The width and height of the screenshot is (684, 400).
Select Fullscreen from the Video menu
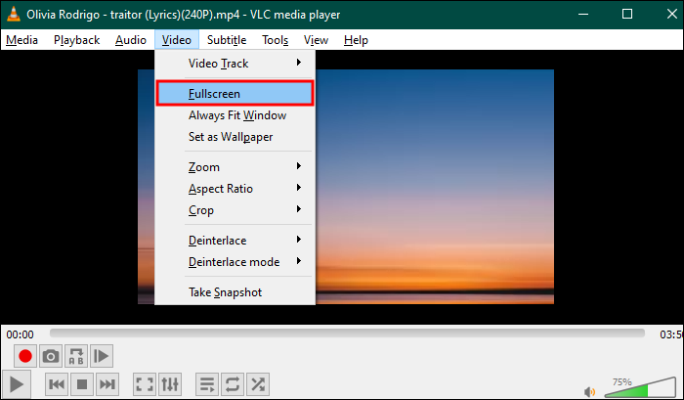tap(235, 94)
